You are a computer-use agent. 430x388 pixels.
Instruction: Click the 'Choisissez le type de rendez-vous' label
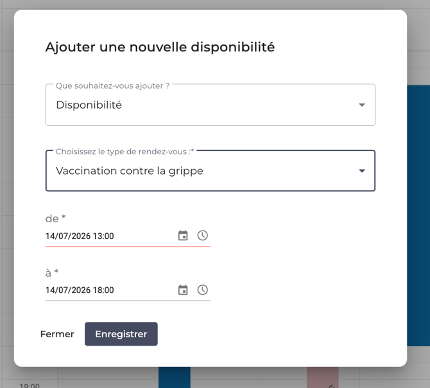point(125,152)
